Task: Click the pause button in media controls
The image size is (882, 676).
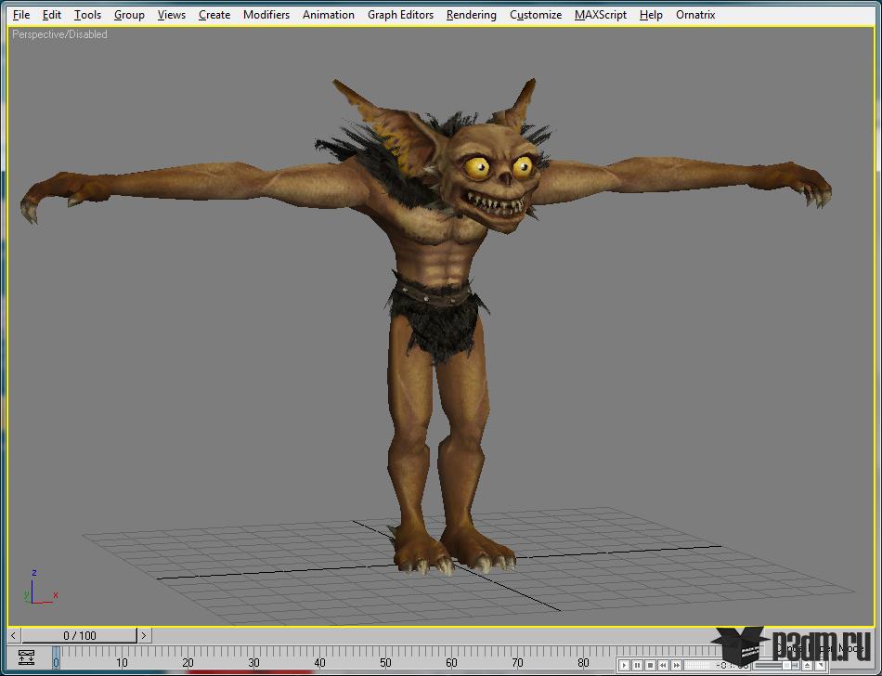Action: point(637,665)
